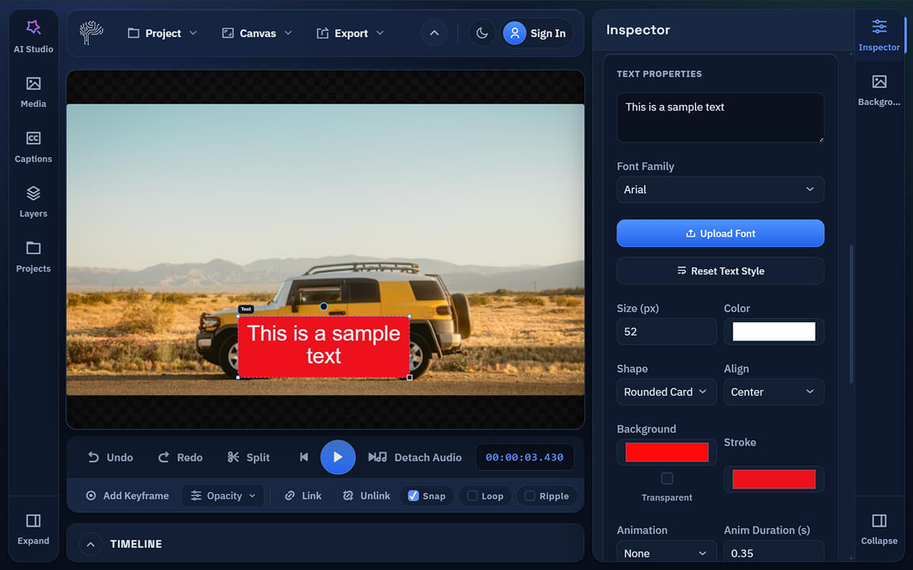Split the clip with scissors tool
This screenshot has height=570, width=913.
pyautogui.click(x=248, y=457)
